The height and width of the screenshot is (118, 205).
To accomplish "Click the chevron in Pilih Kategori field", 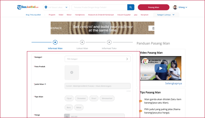I will [x=127, y=59].
